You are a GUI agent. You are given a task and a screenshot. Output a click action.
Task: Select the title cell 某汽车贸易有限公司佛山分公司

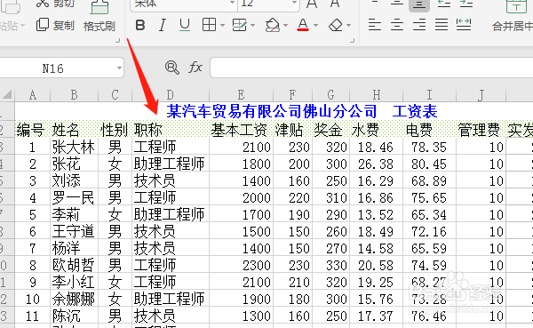[272, 111]
